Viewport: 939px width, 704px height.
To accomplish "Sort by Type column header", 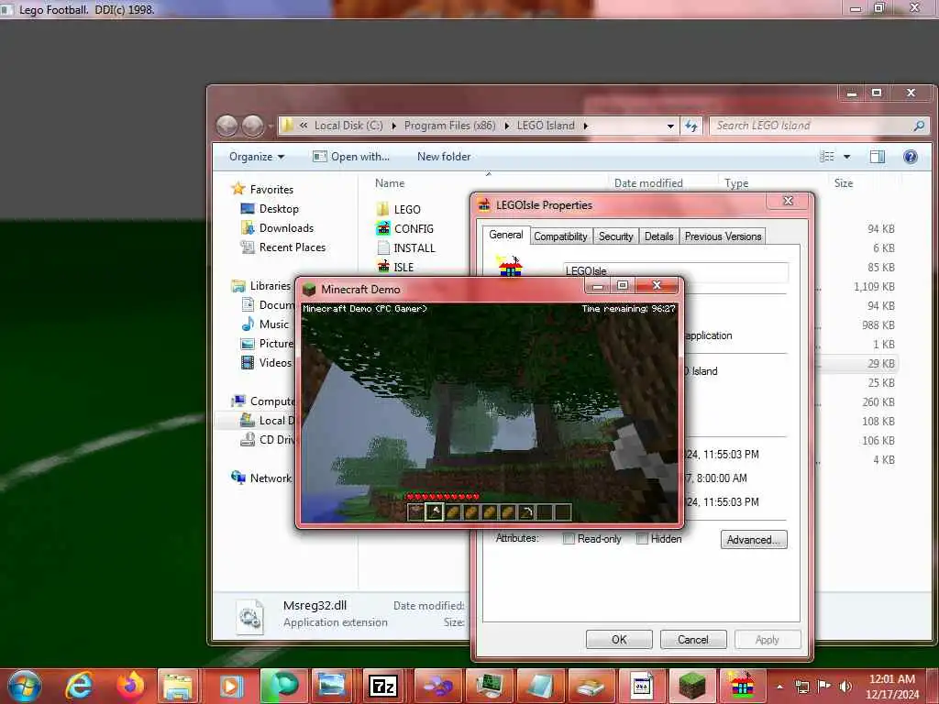I will pos(736,183).
